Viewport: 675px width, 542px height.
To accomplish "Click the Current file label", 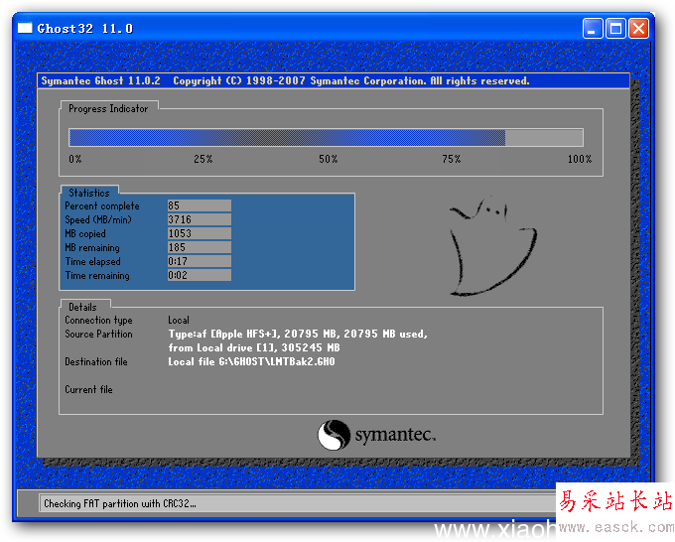I will pyautogui.click(x=88, y=389).
